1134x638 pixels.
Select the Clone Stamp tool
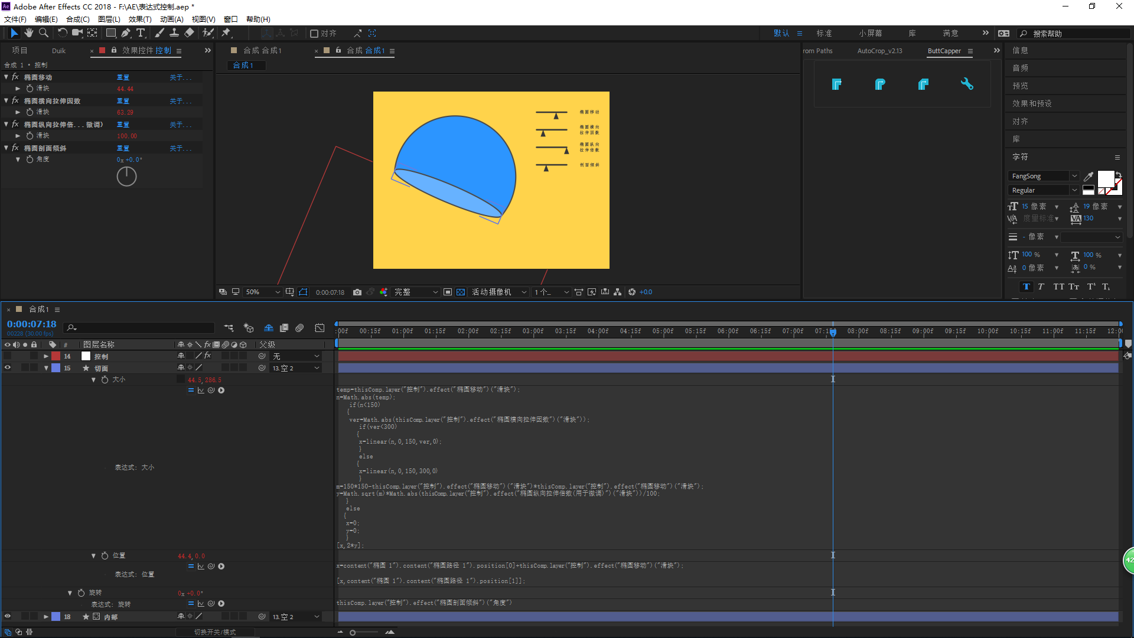(174, 33)
